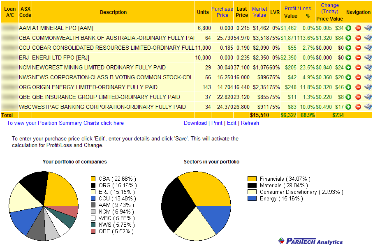The width and height of the screenshot is (373, 246).
Task: Click the red minus icon for CBA
Action: pyautogui.click(x=358, y=38)
